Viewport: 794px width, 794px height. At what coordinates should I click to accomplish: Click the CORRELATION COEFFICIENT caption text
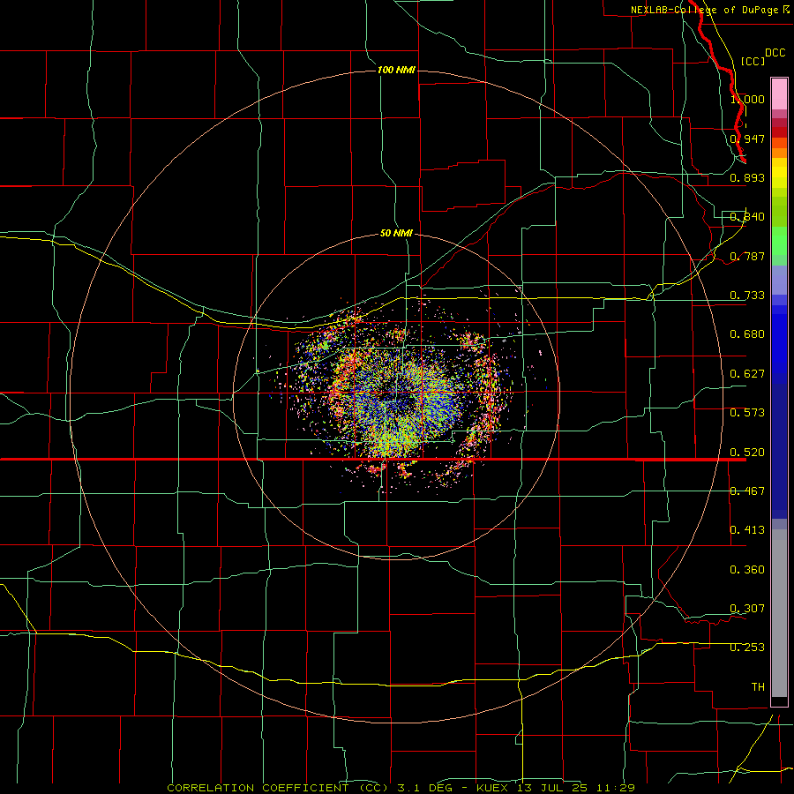258,788
